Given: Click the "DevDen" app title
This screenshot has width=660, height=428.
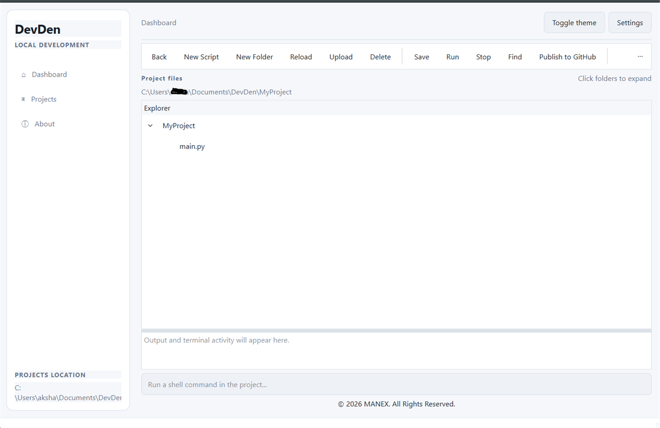Looking at the screenshot, I should [38, 29].
